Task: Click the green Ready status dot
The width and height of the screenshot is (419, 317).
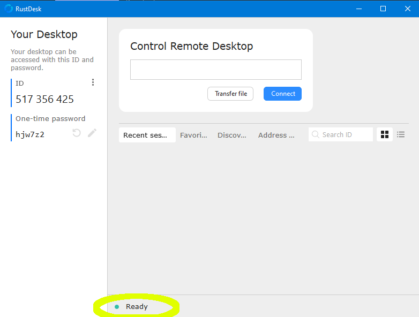Action: (x=117, y=307)
